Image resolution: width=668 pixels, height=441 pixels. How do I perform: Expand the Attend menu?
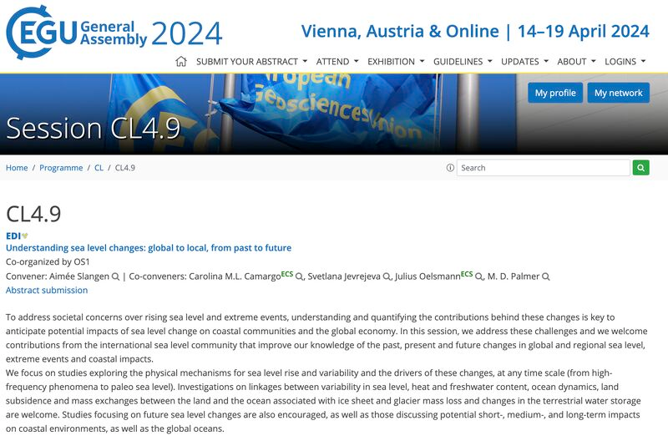[x=337, y=62]
